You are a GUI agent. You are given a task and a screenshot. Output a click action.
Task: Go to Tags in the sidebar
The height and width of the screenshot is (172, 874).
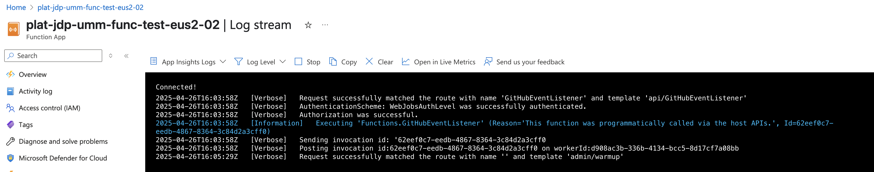[x=26, y=125]
